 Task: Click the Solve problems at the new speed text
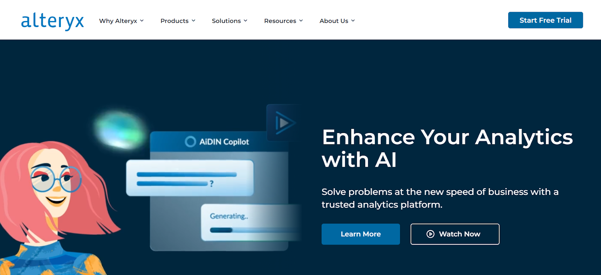(440, 198)
